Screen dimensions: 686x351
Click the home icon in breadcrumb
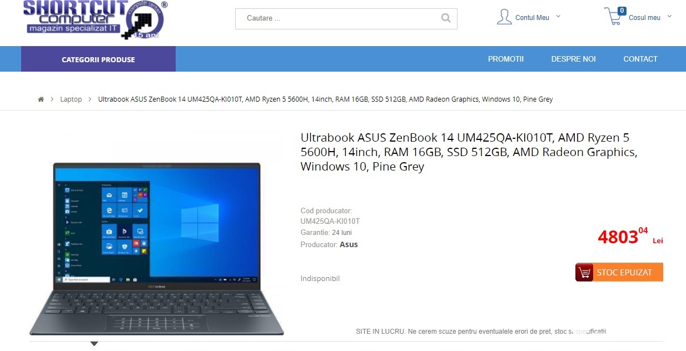(41, 99)
